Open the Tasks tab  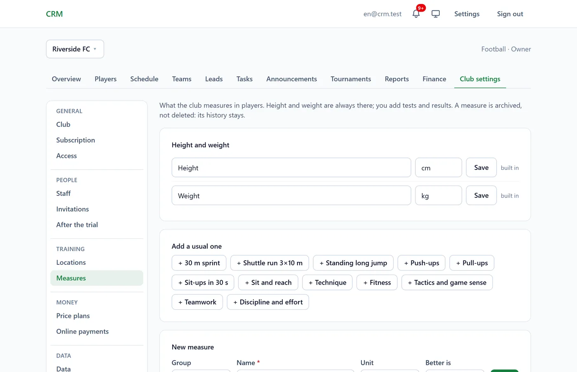244,79
